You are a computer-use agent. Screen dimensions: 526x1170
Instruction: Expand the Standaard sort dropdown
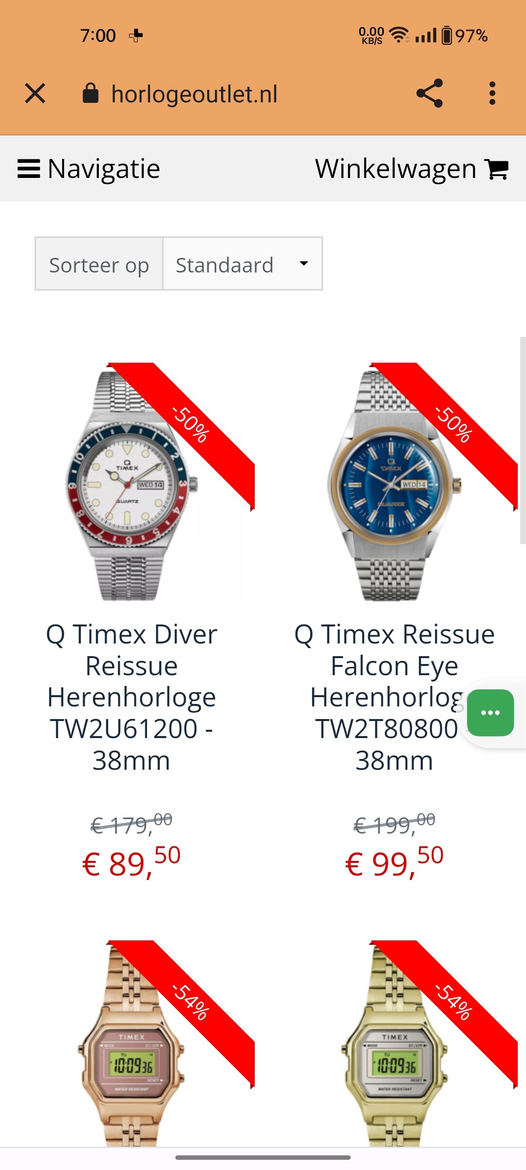pos(243,264)
